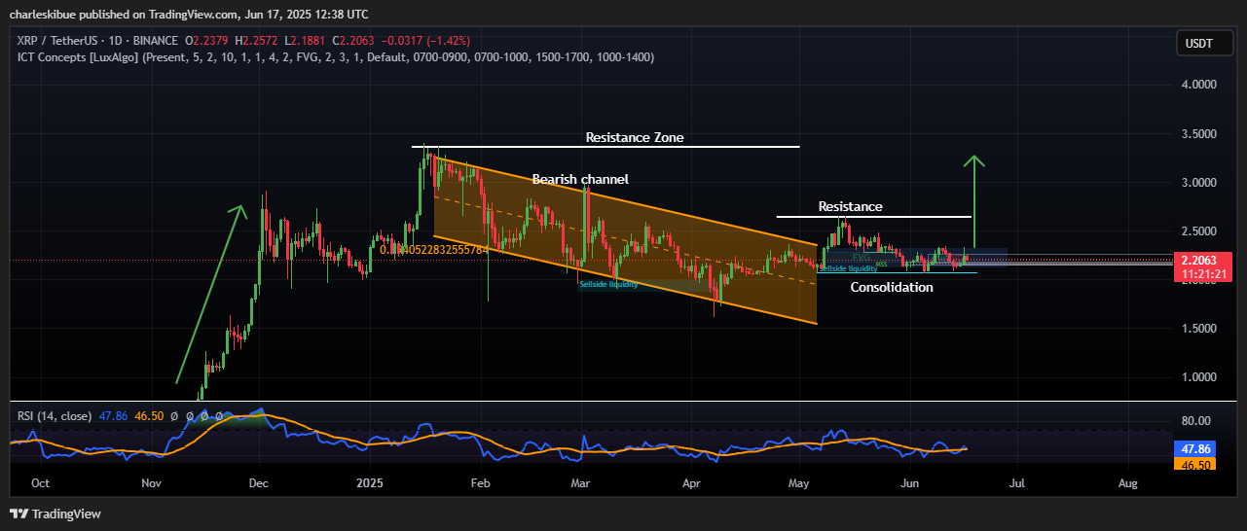1247x531 pixels.
Task: Select the Bearish channel text annotation
Action: click(x=580, y=179)
